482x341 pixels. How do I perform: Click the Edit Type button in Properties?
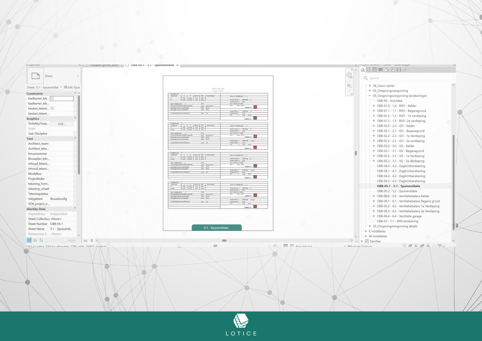pyautogui.click(x=72, y=87)
